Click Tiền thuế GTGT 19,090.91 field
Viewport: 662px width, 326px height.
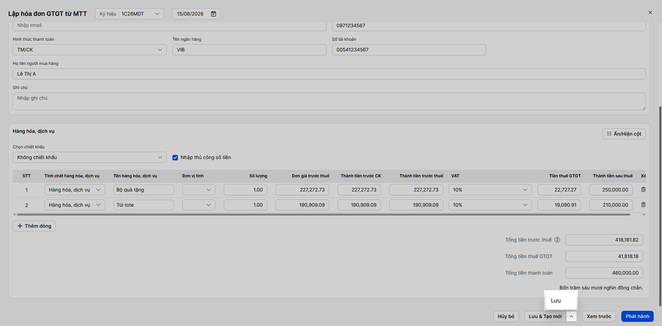[x=559, y=205]
